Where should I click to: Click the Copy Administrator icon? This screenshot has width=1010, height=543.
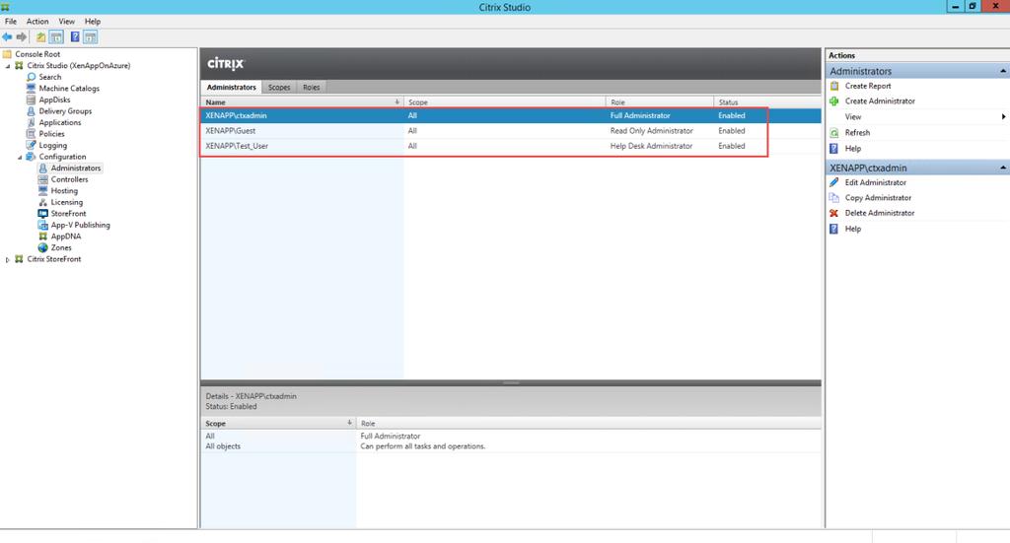(834, 197)
